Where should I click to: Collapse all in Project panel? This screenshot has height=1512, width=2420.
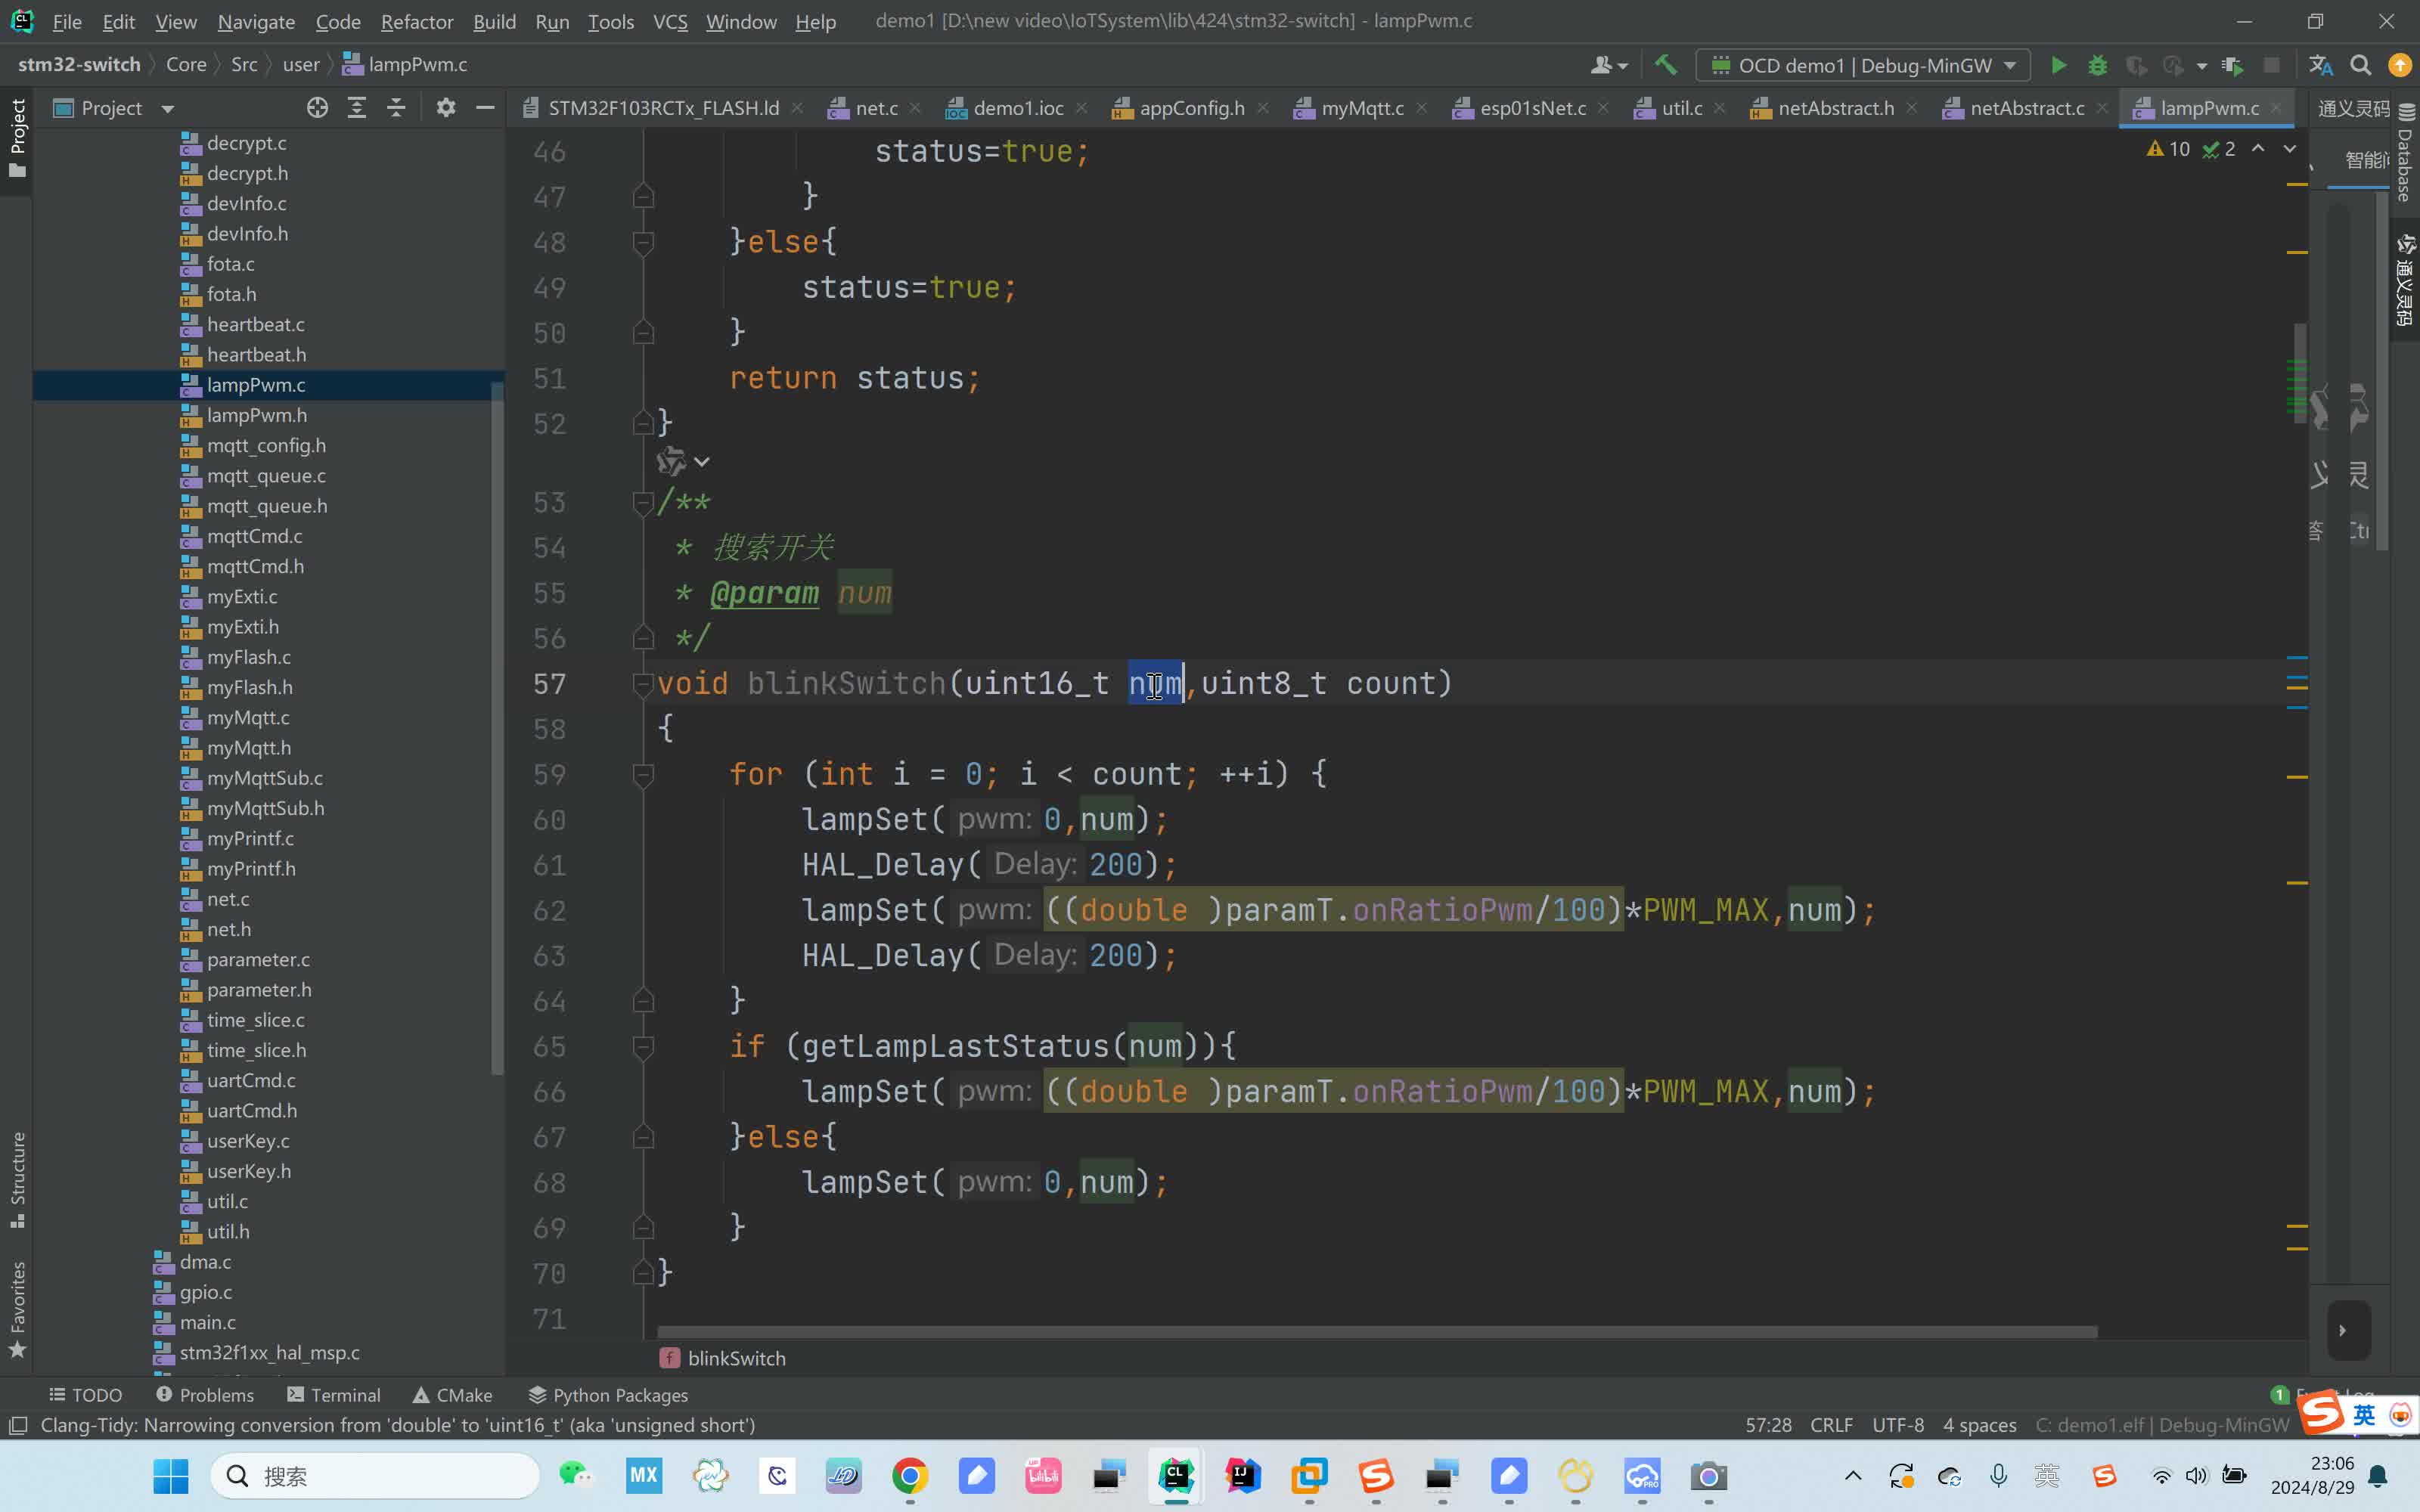pos(396,108)
